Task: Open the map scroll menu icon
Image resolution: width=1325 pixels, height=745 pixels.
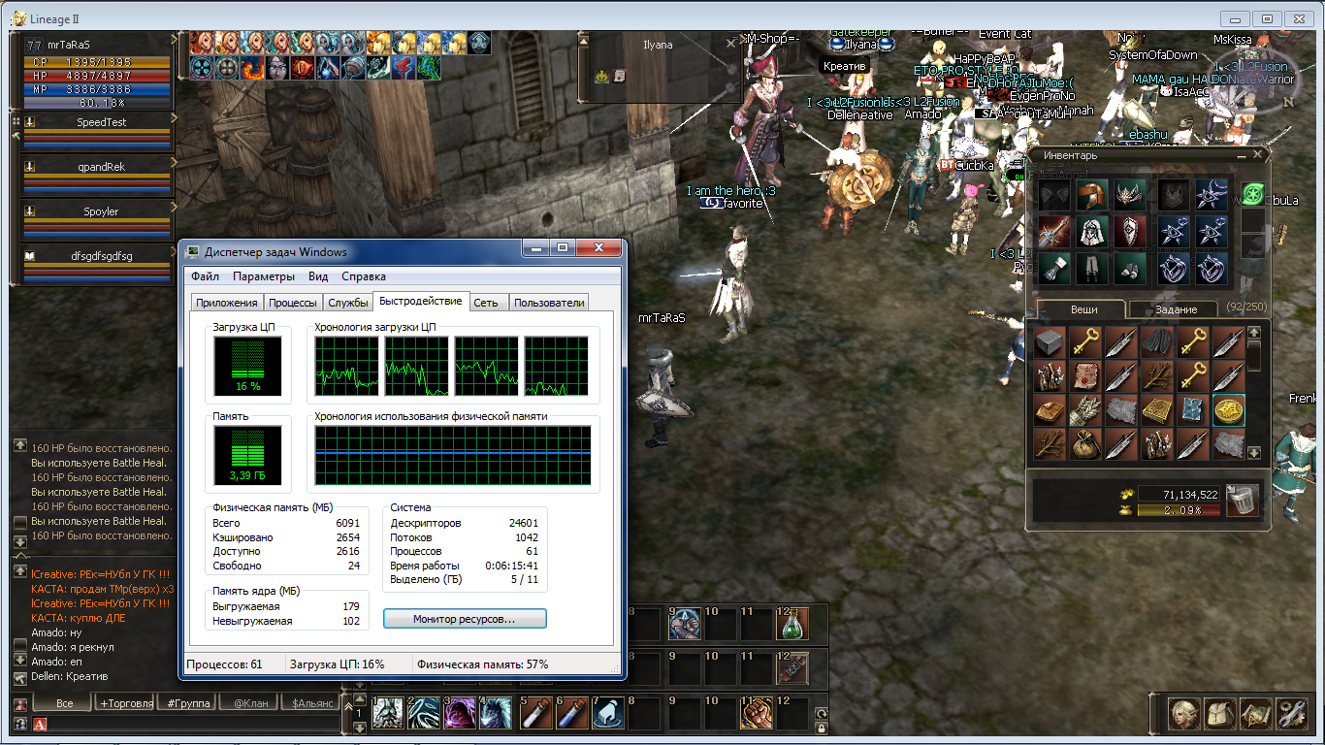Action: [x=1255, y=714]
